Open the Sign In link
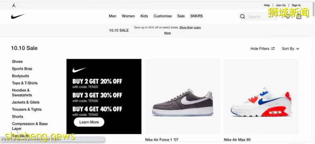 click(x=296, y=5)
